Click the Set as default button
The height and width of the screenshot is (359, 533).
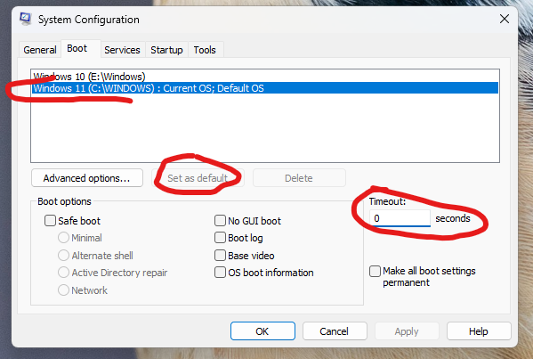[x=198, y=178]
